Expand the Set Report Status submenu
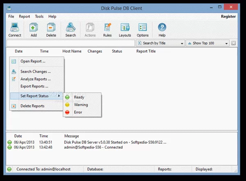The image size is (246, 181). pyautogui.click(x=37, y=96)
